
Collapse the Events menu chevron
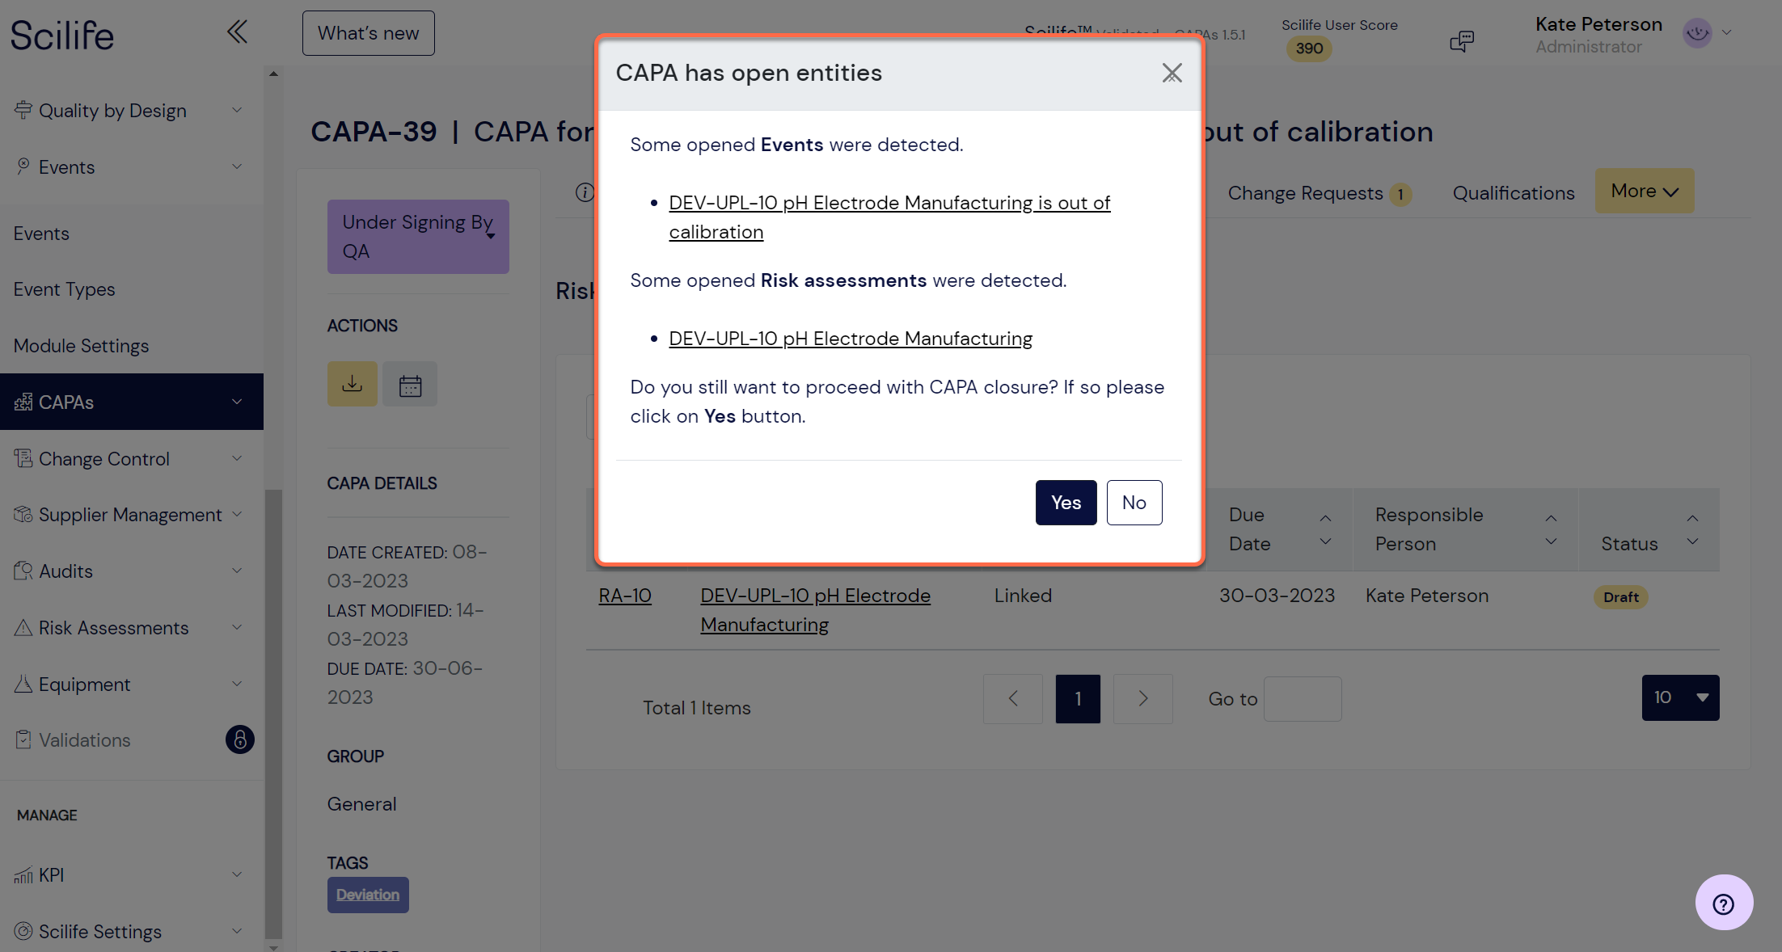coord(237,166)
